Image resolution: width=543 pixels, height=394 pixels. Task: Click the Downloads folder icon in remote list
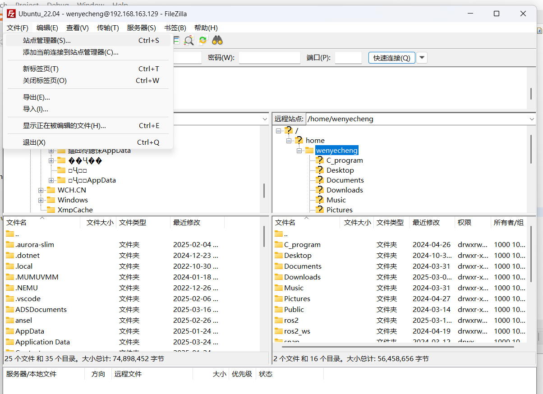(x=279, y=277)
